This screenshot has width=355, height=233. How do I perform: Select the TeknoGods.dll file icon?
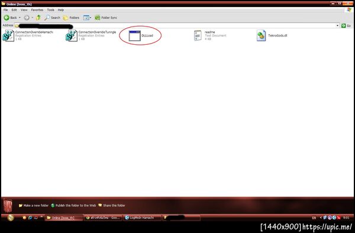(x=261, y=35)
